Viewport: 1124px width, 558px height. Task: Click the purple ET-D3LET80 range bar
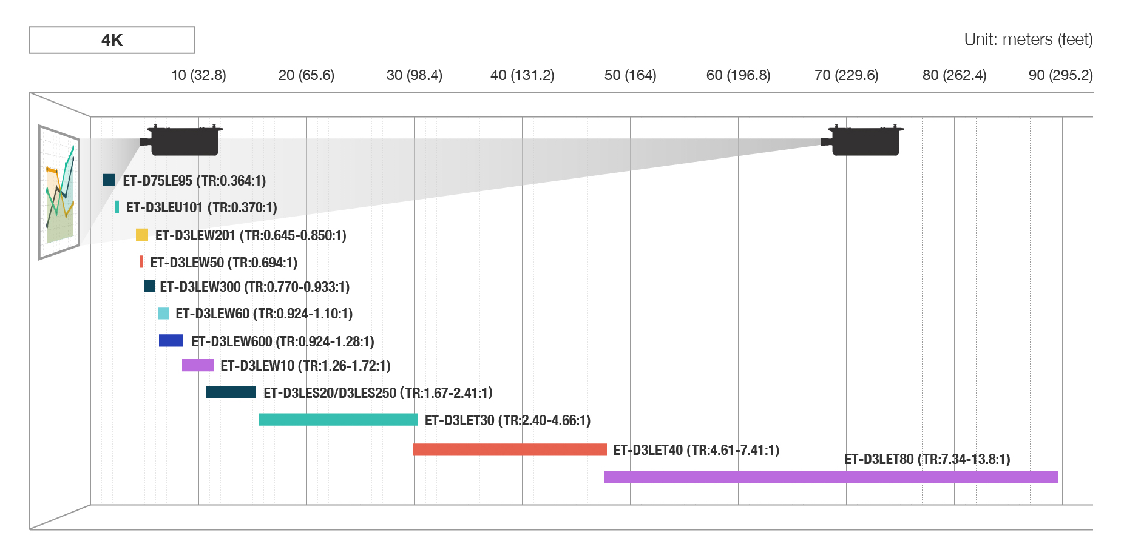coord(831,477)
